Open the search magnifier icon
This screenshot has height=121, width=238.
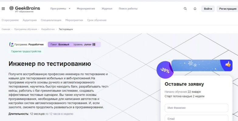[185, 8]
